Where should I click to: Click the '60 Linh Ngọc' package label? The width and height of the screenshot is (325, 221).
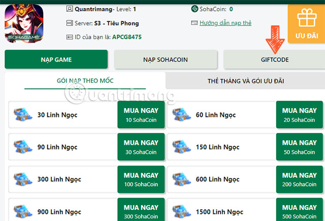(x=216, y=115)
